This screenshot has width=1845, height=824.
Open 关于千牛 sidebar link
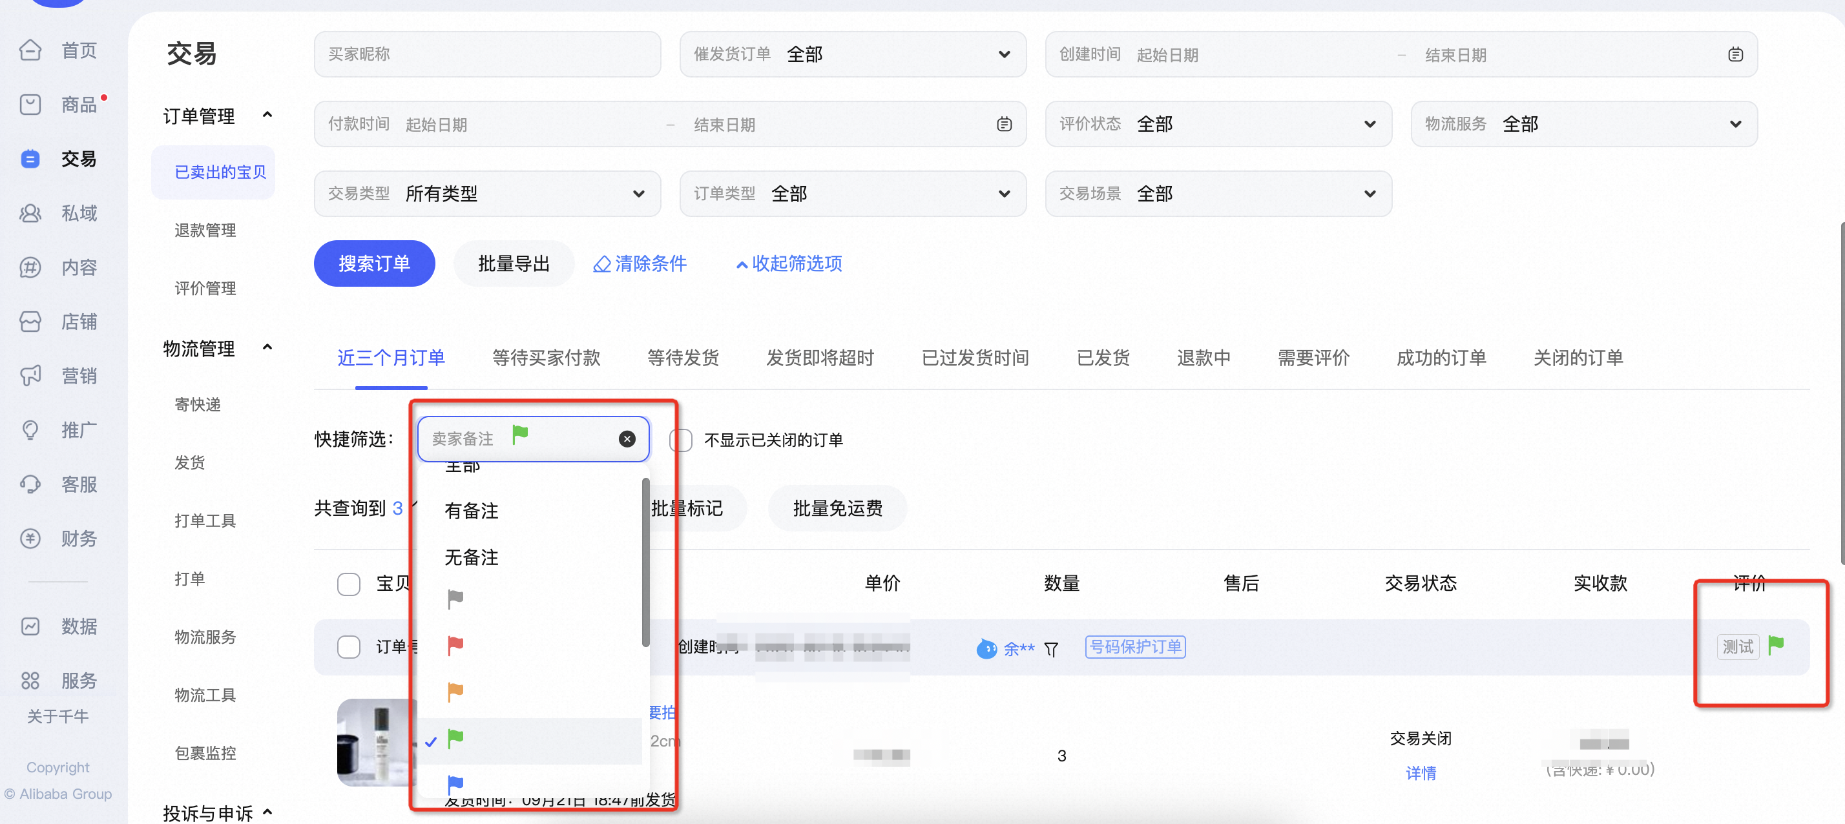[x=58, y=717]
